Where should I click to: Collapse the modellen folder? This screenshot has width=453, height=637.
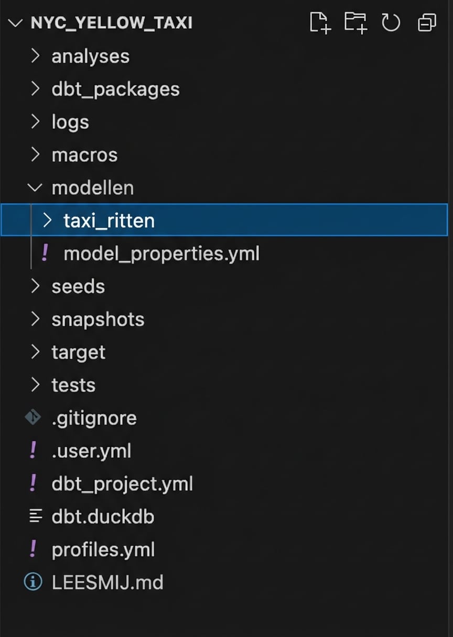point(35,188)
